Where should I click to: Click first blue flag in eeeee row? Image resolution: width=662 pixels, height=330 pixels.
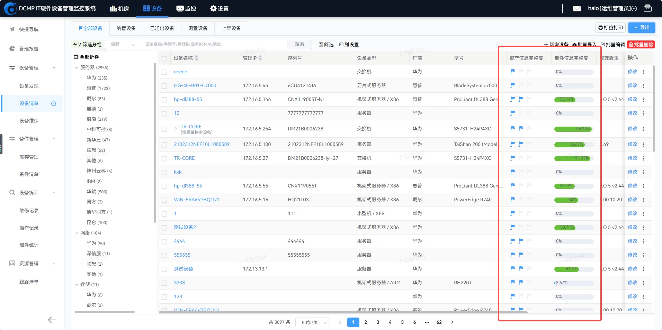pyautogui.click(x=513, y=72)
